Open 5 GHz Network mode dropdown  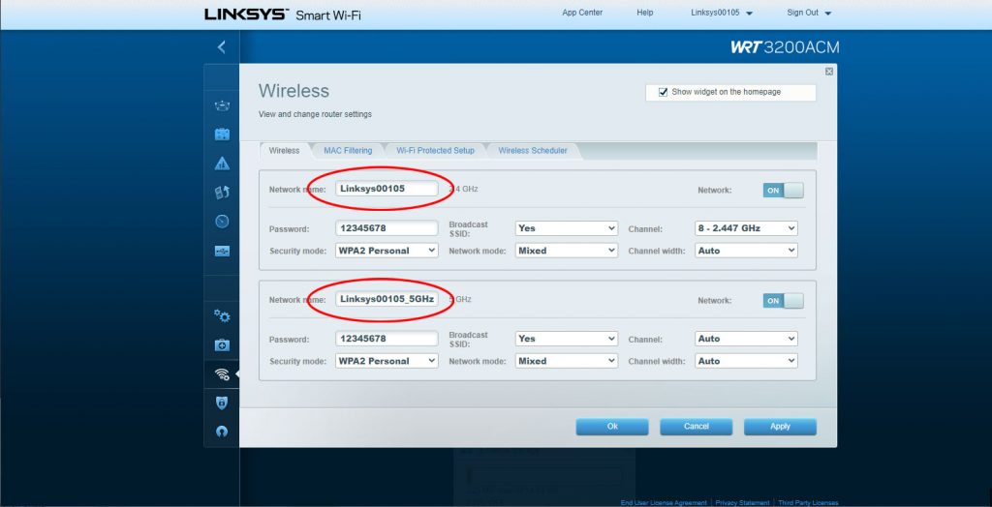(x=566, y=361)
